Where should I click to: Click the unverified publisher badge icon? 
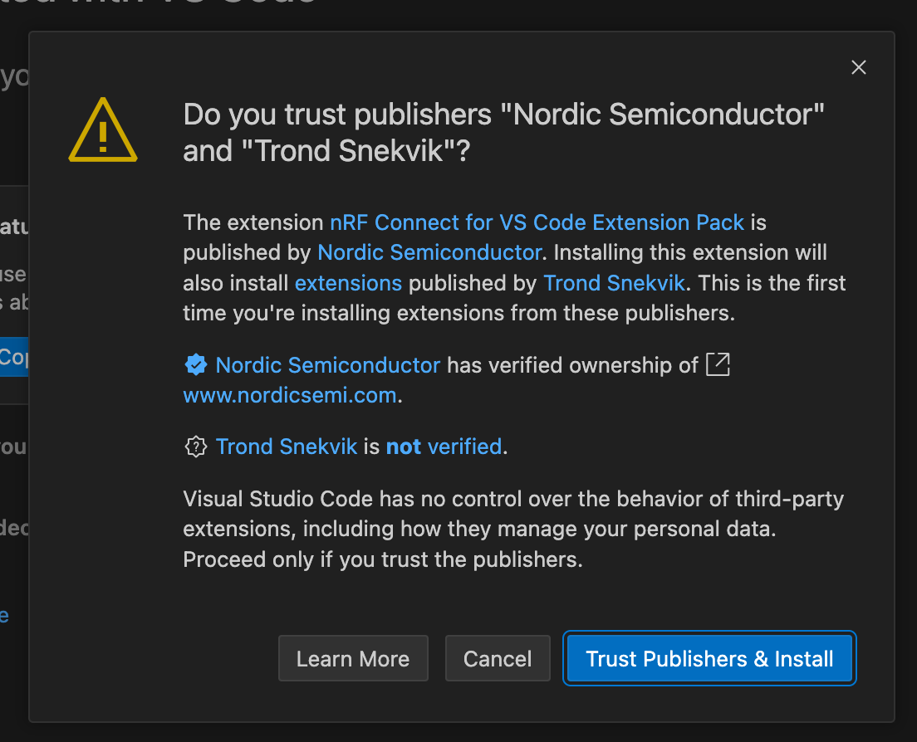click(x=195, y=447)
